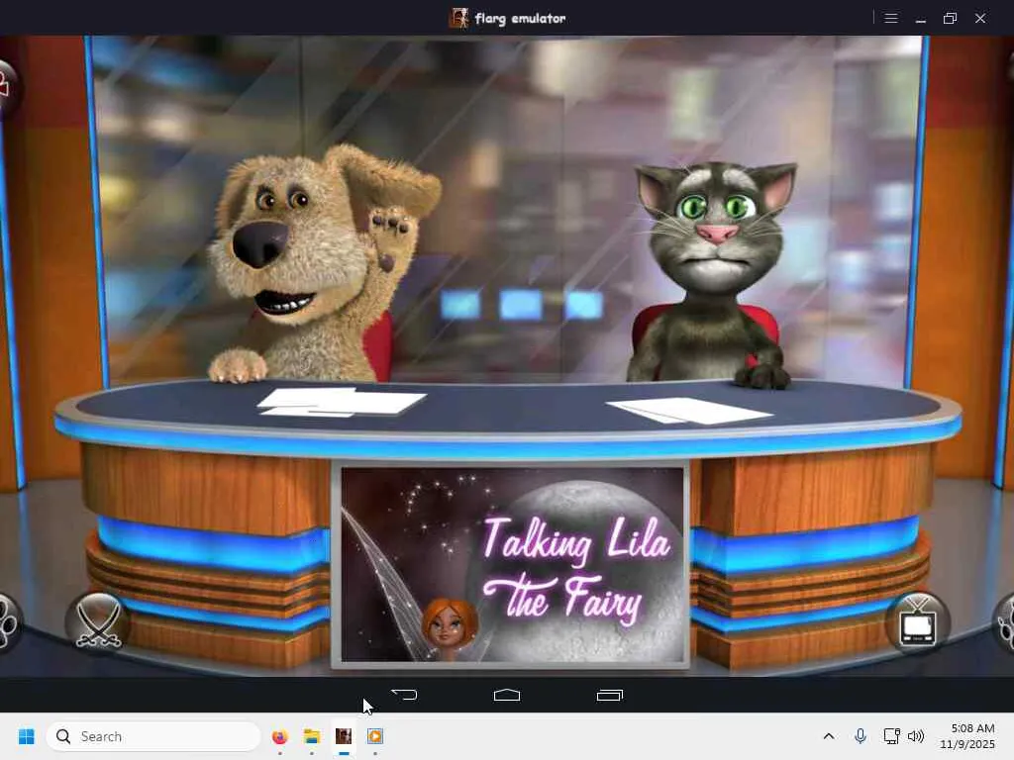Poke Ben the dog's nose

pyautogui.click(x=259, y=244)
